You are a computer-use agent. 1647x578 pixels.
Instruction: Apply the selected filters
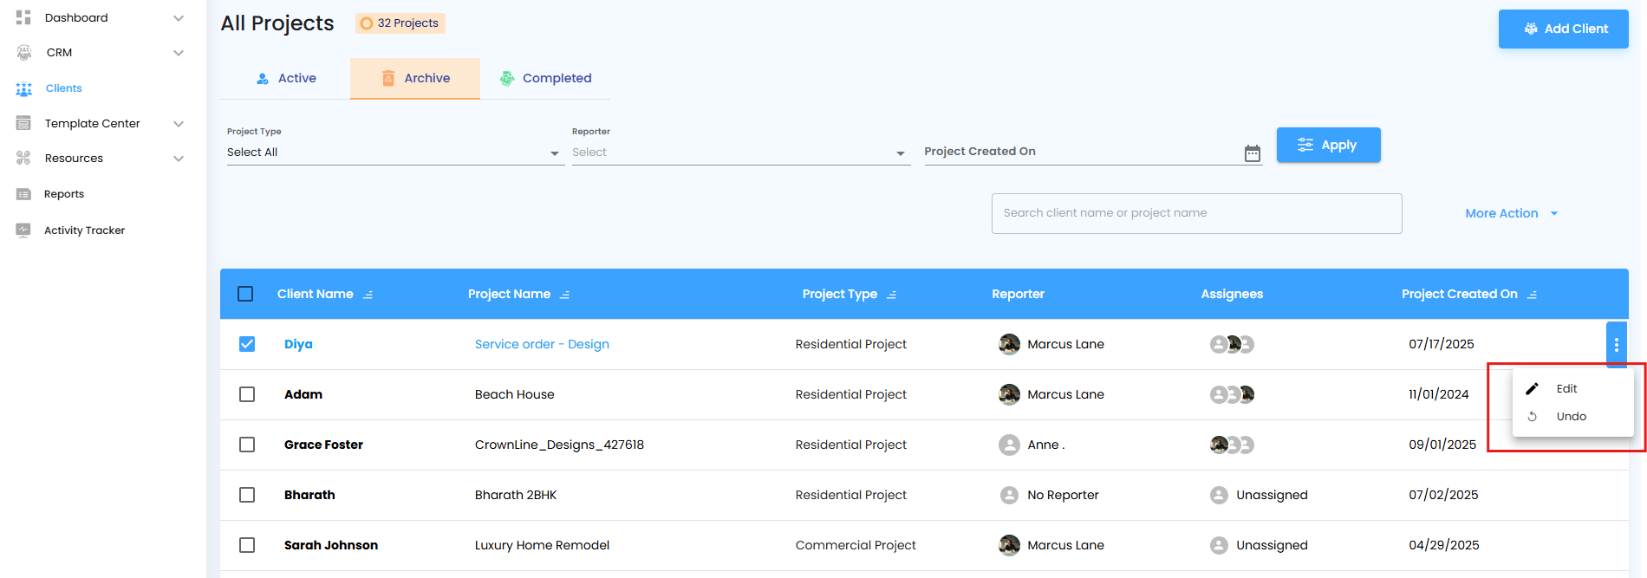[1328, 146]
